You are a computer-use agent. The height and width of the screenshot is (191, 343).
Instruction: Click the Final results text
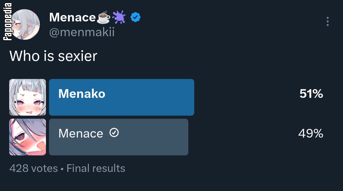[x=96, y=168]
